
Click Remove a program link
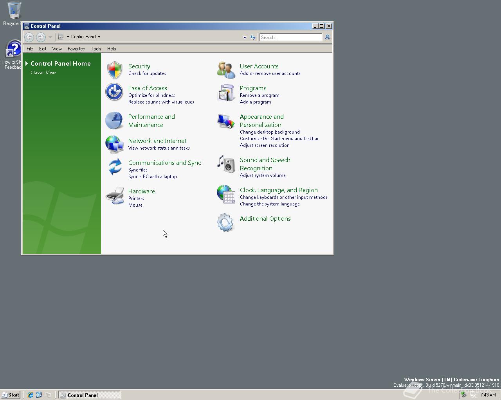[x=260, y=95]
